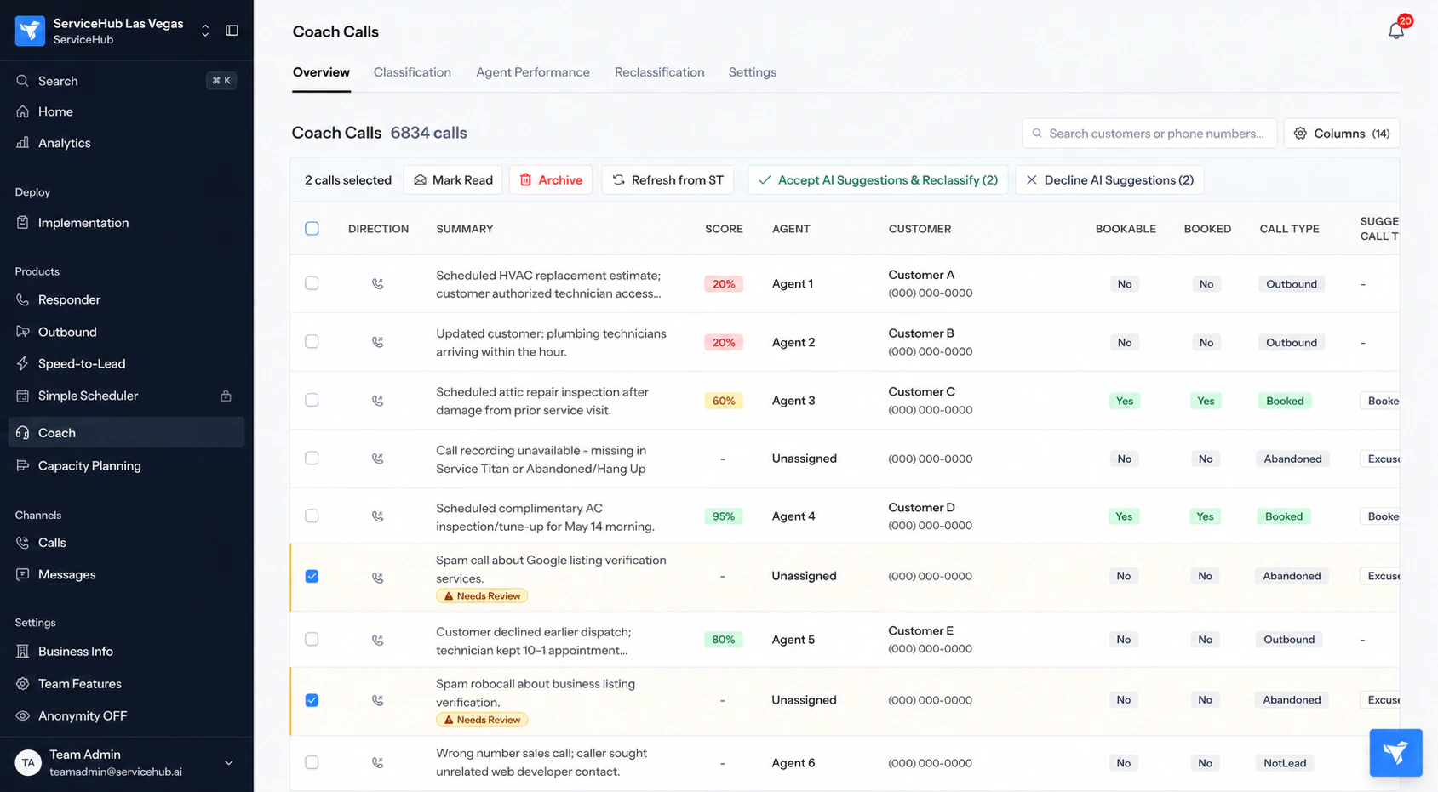Click the call direction icon for Customer A
Viewport: 1438px width, 792px height.
tap(377, 284)
